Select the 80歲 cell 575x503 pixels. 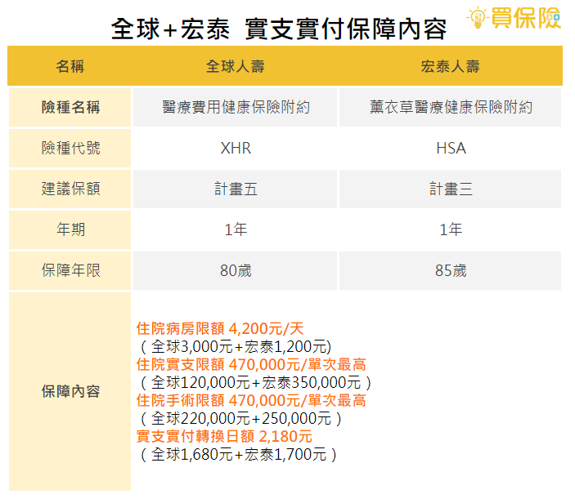pyautogui.click(x=235, y=270)
